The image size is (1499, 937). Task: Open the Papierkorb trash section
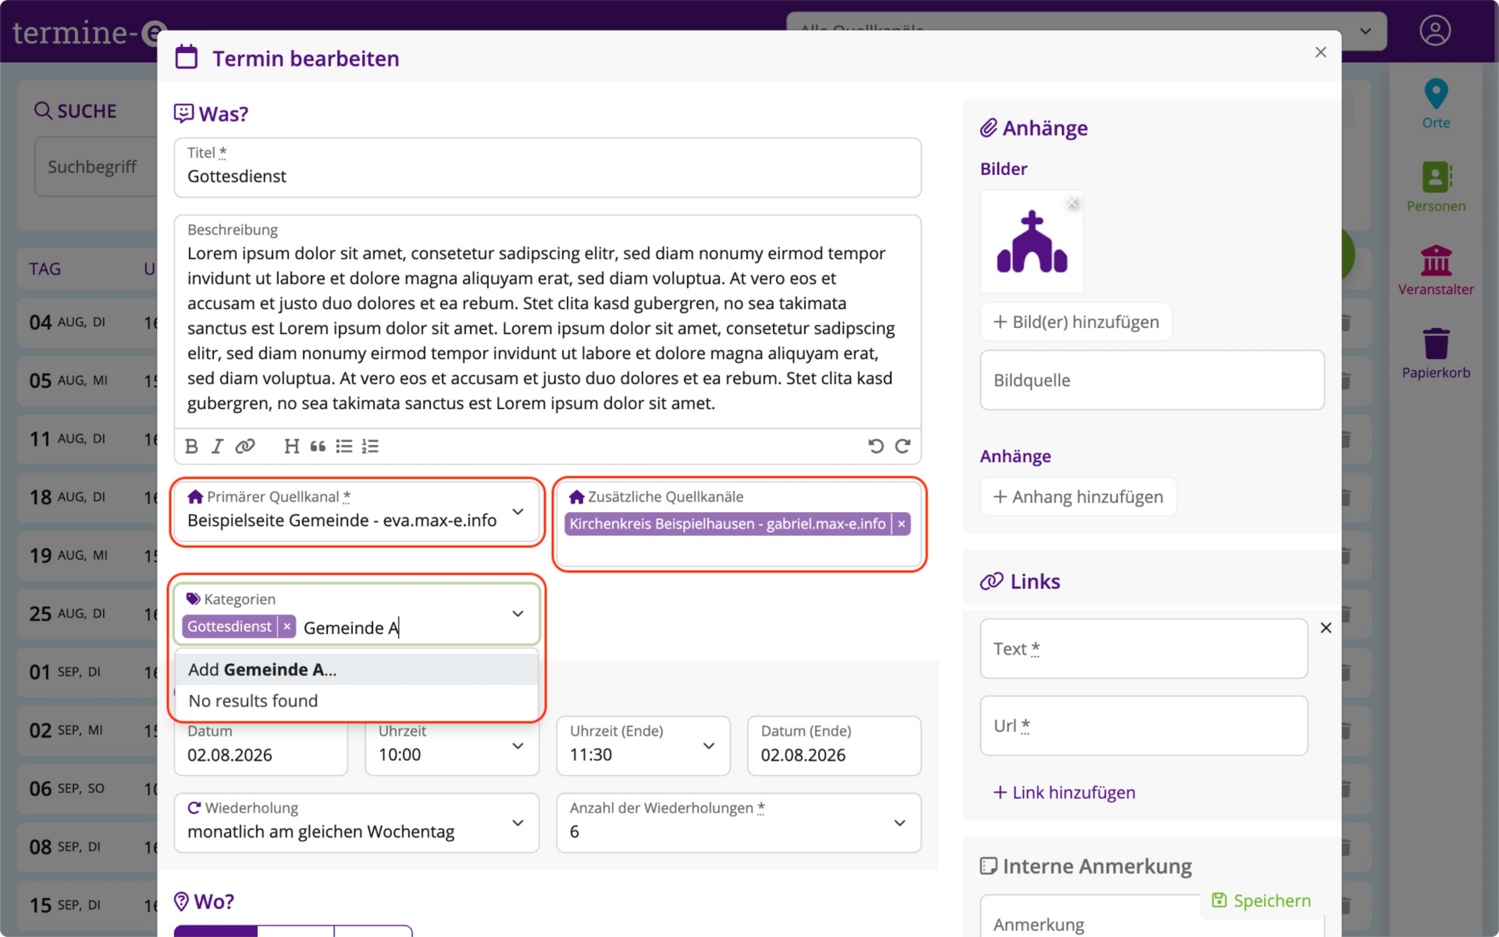(1436, 353)
